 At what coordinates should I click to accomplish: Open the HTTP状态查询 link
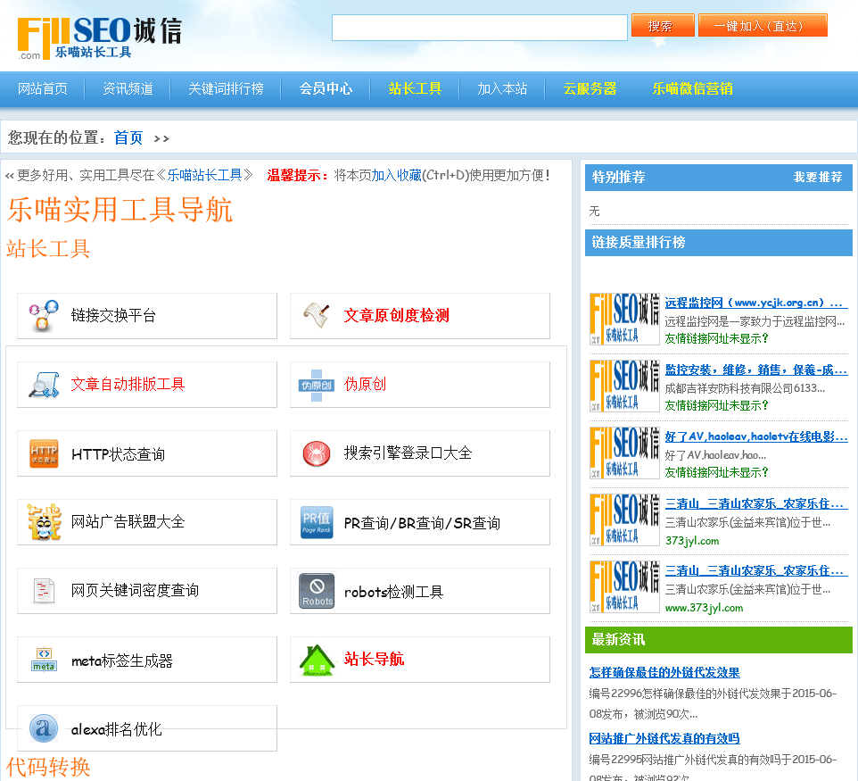[x=119, y=454]
